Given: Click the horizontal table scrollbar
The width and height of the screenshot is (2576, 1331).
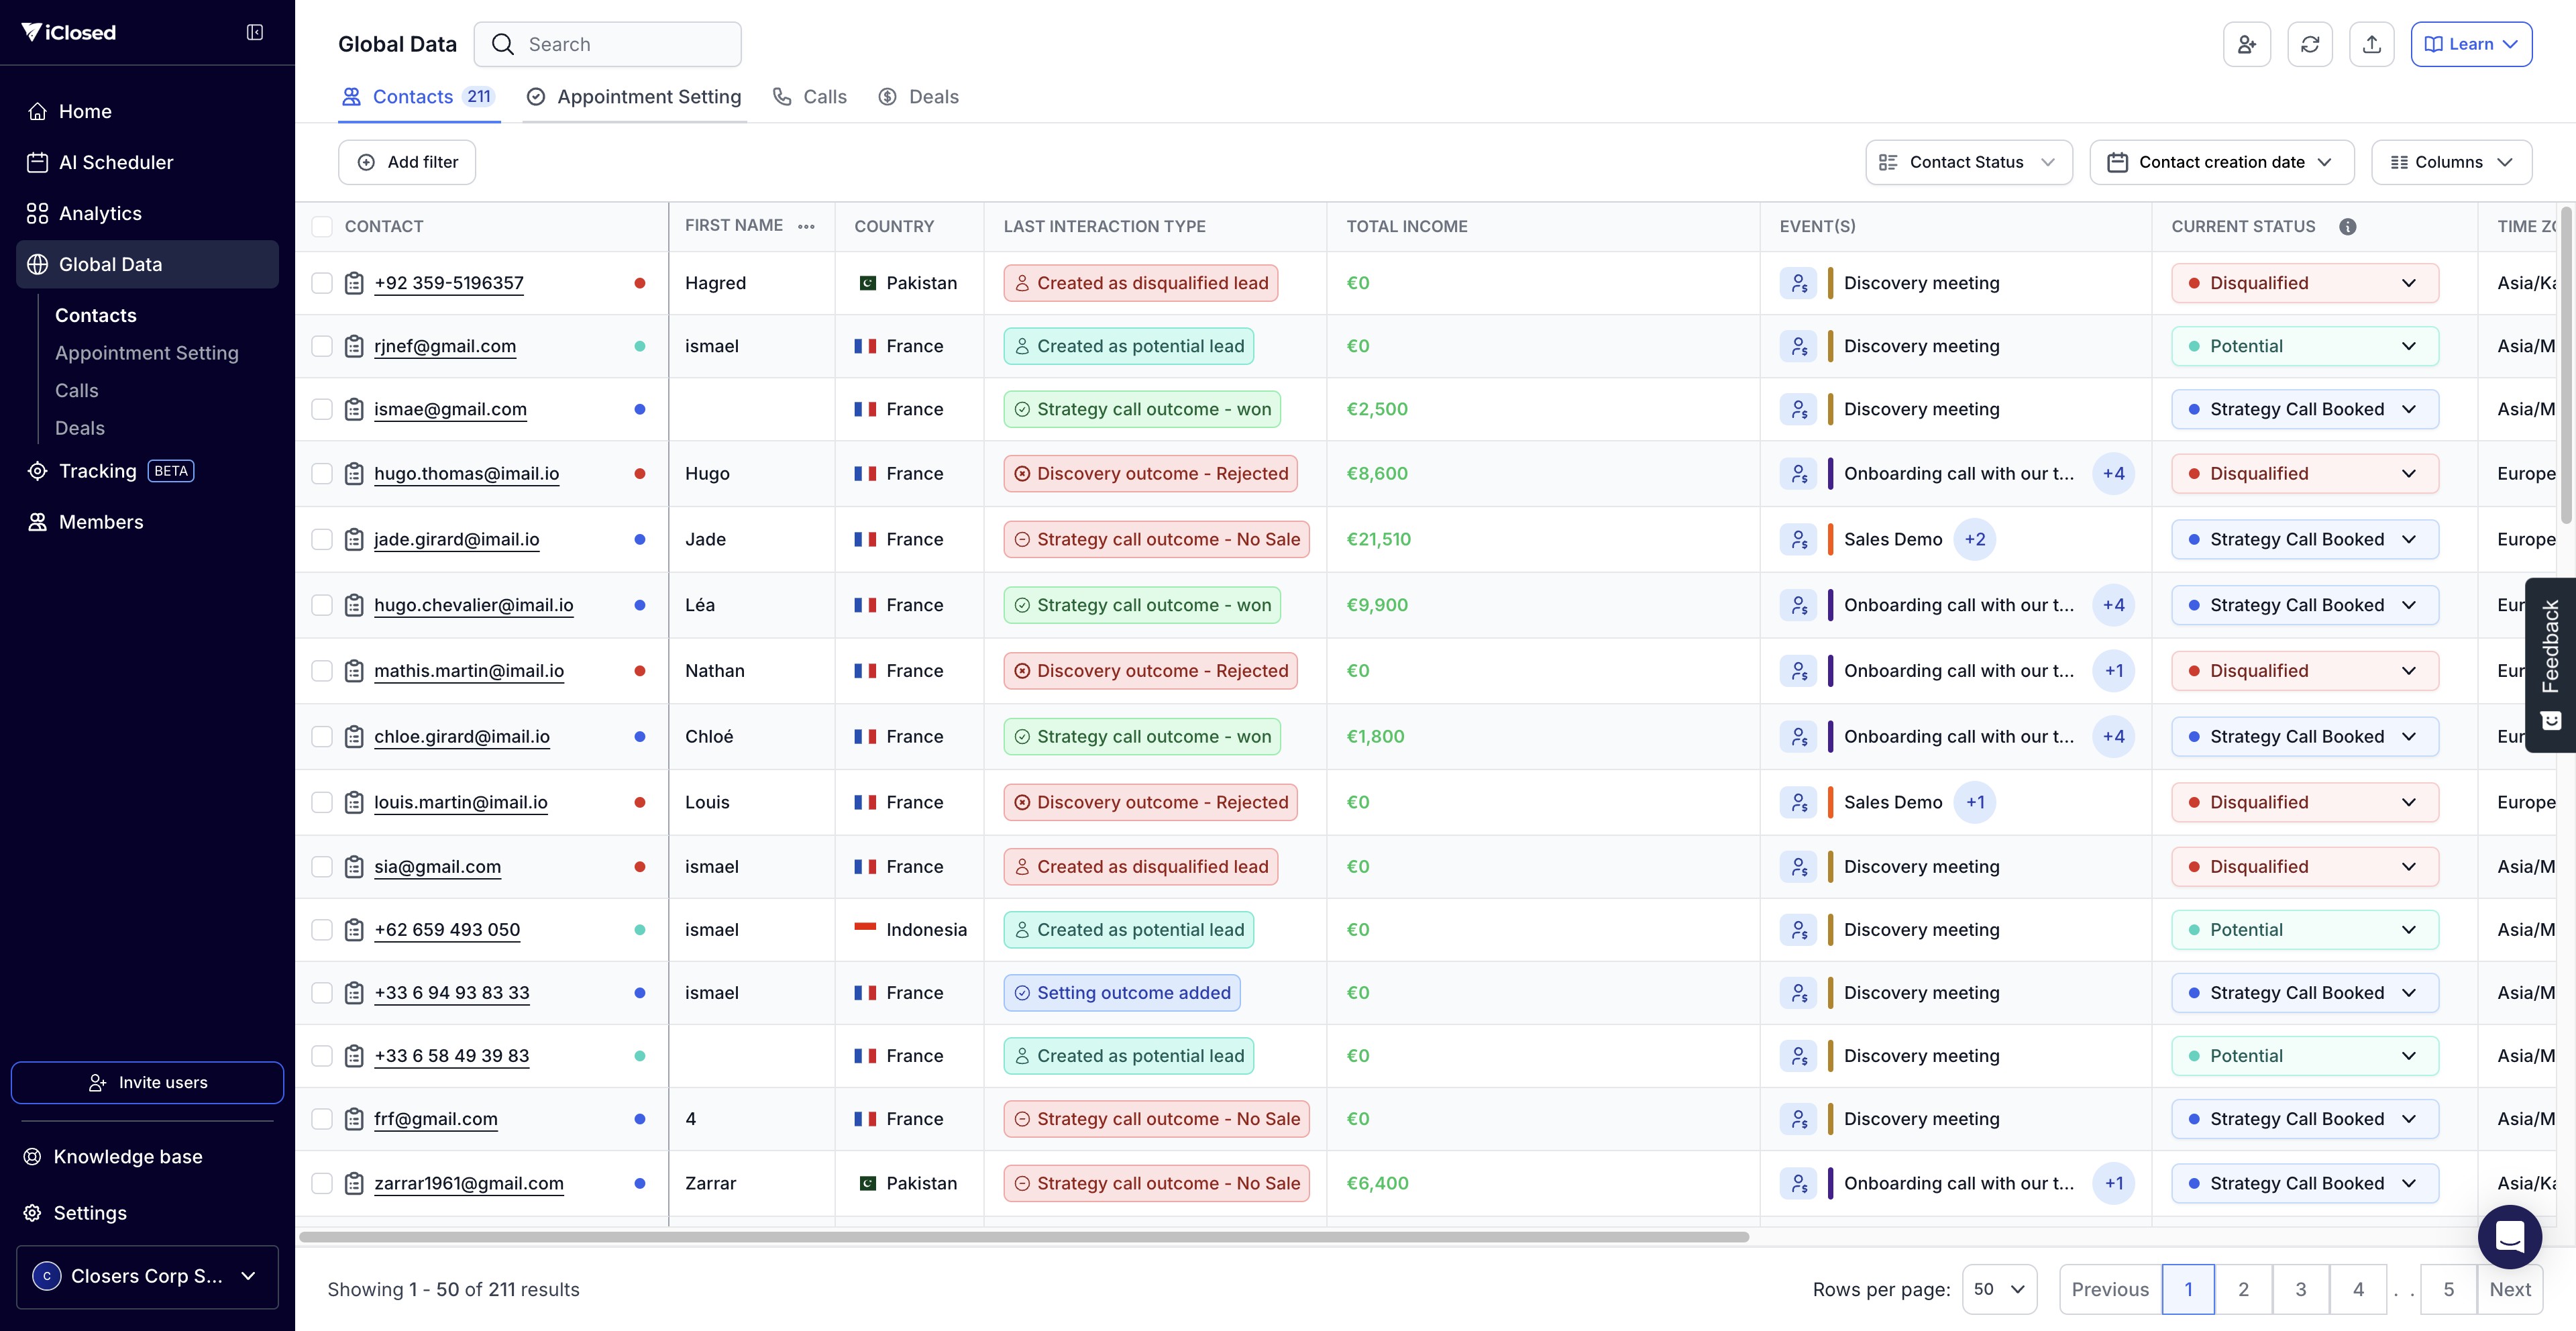Looking at the screenshot, I should click(x=1023, y=1237).
